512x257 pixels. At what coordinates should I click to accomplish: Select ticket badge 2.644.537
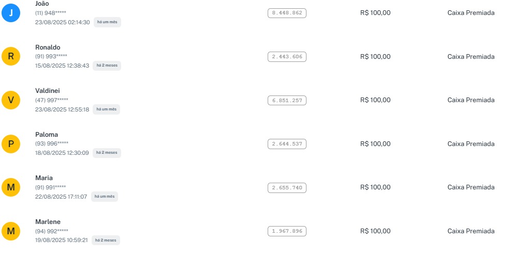point(287,144)
